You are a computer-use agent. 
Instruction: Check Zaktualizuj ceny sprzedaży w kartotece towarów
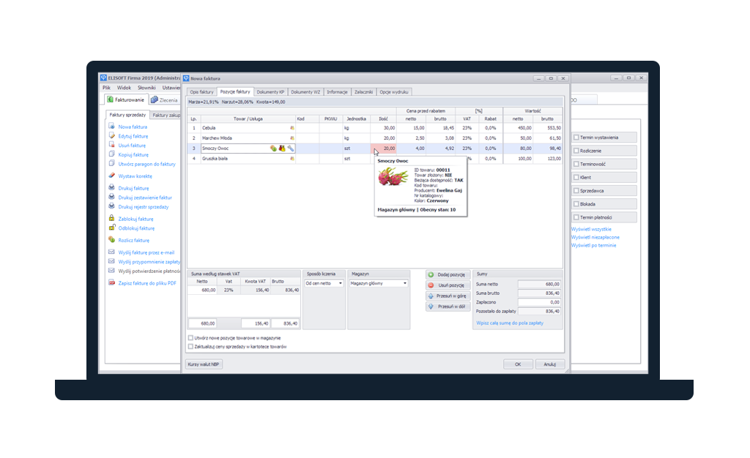click(x=191, y=347)
